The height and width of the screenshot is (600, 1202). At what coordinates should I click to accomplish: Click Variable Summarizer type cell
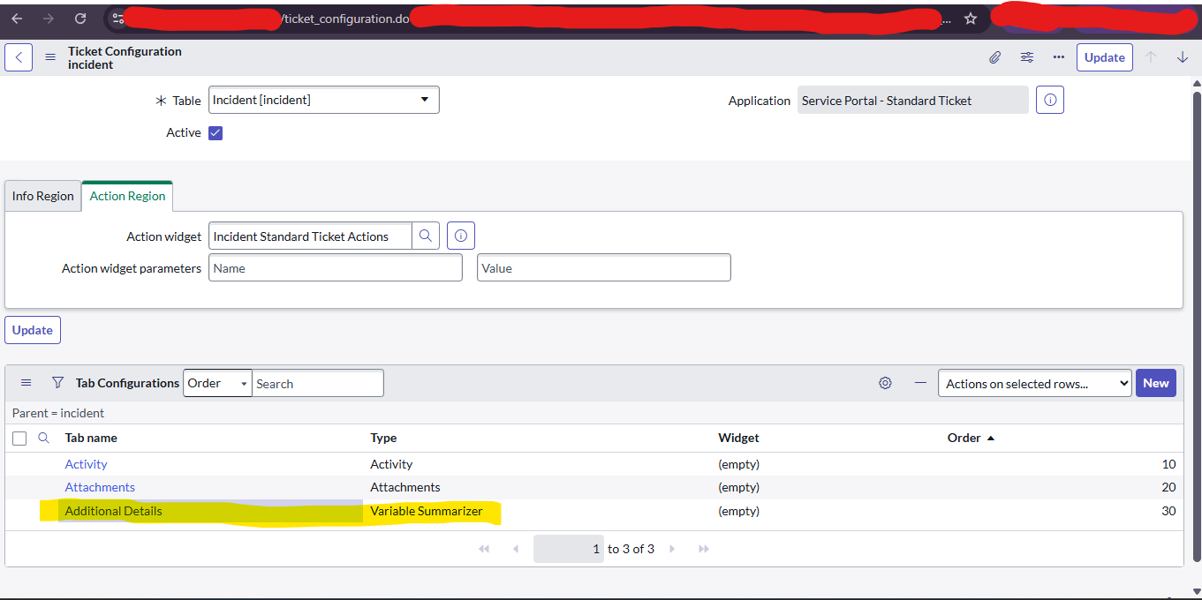427,511
